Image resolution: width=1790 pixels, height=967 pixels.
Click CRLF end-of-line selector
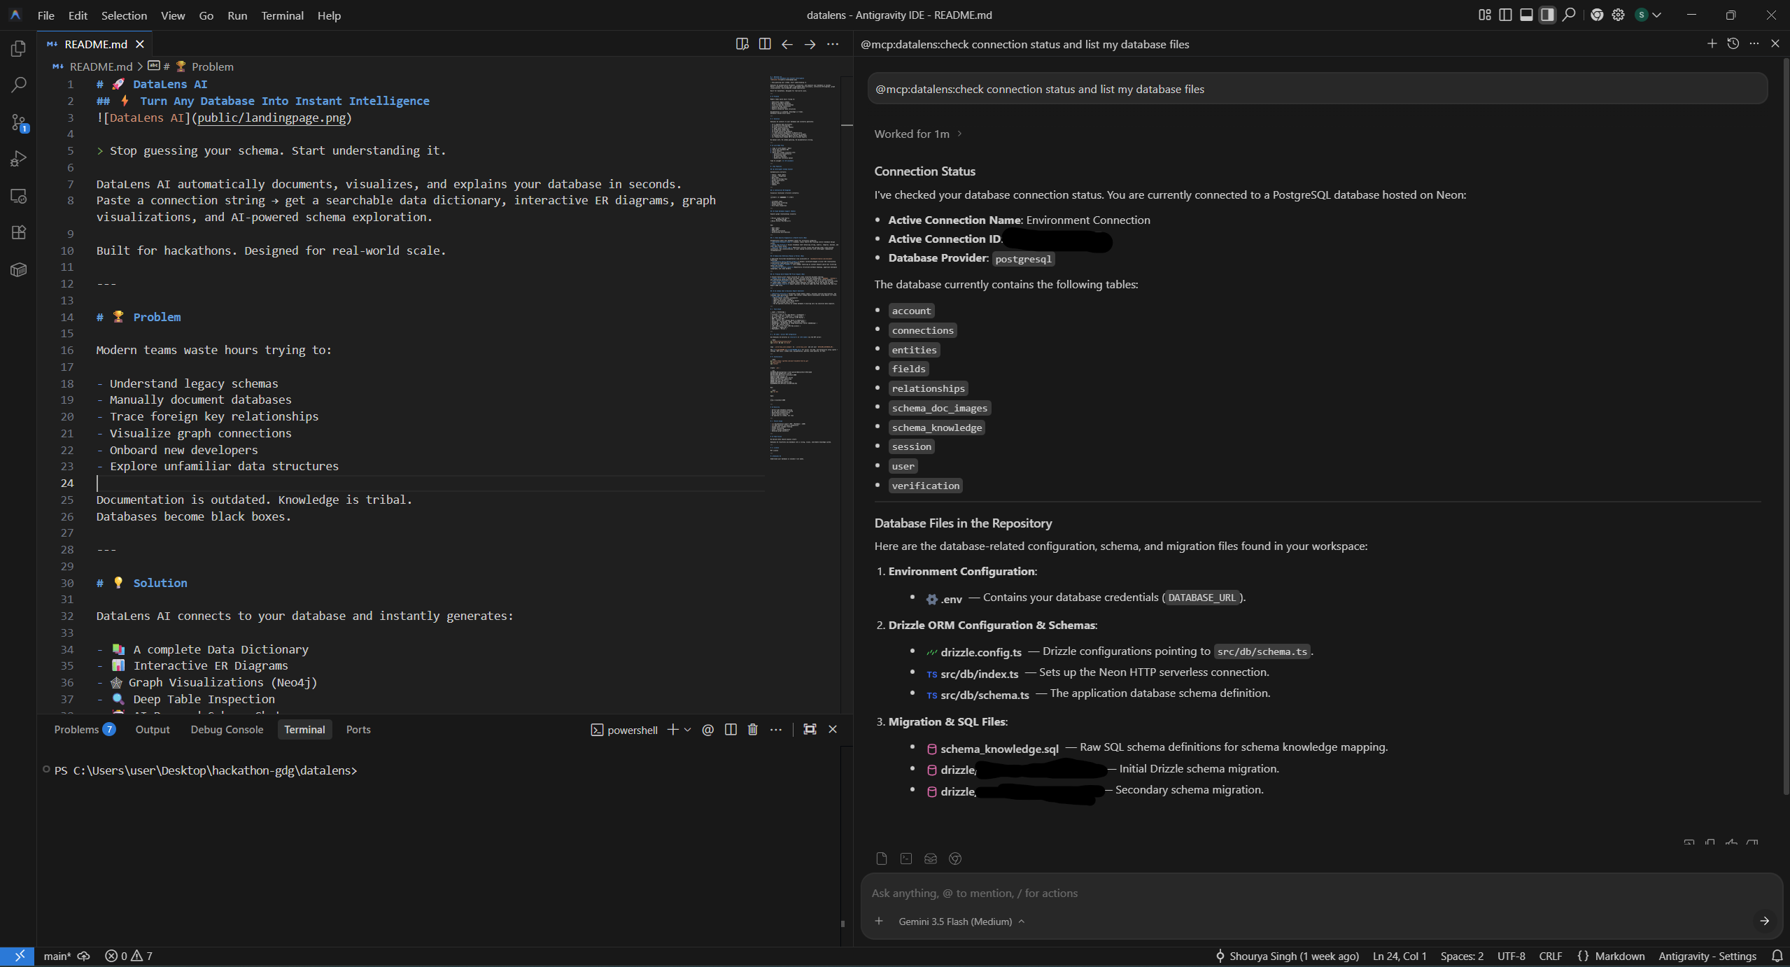[x=1550, y=956]
